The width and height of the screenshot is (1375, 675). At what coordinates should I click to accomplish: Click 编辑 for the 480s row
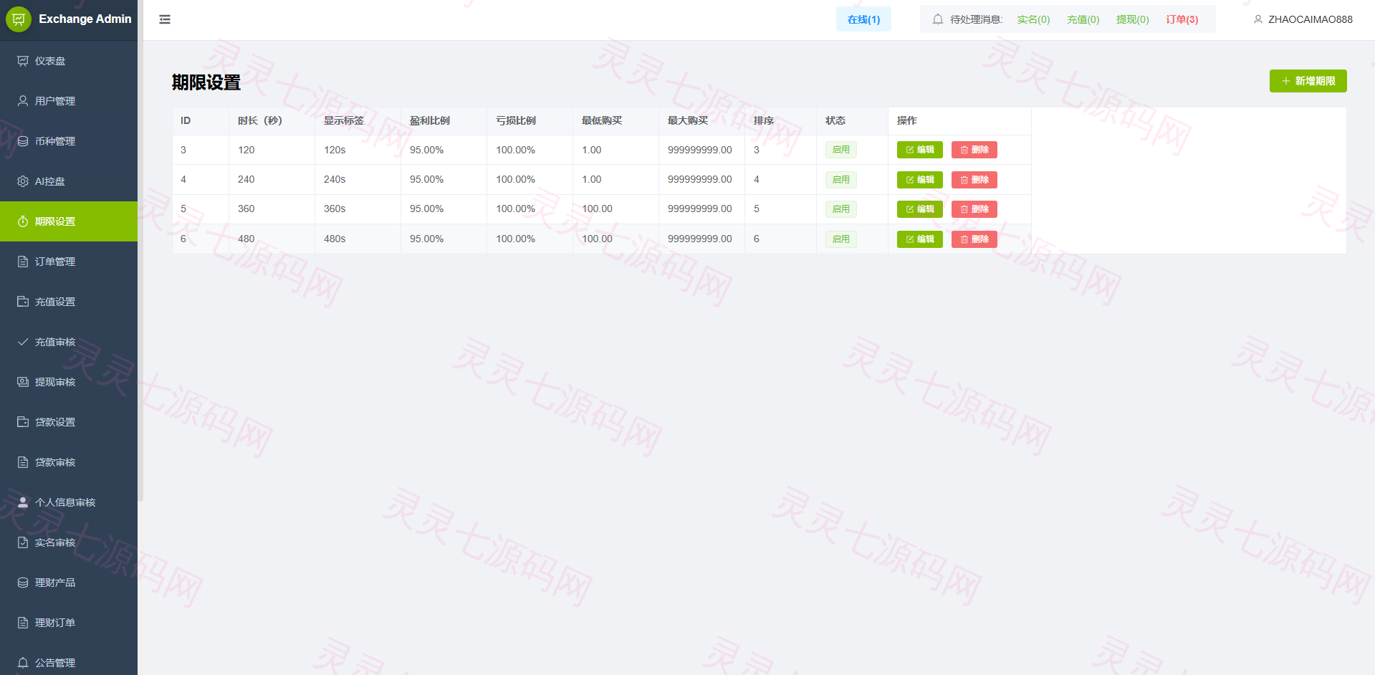click(919, 239)
